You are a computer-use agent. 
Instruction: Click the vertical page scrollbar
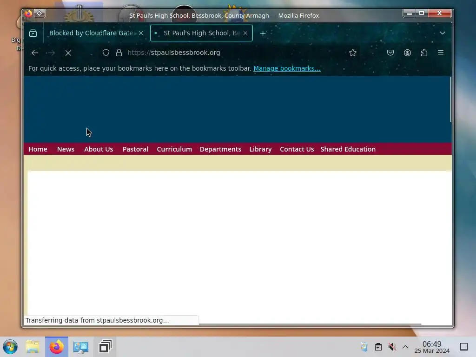pyautogui.click(x=450, y=99)
